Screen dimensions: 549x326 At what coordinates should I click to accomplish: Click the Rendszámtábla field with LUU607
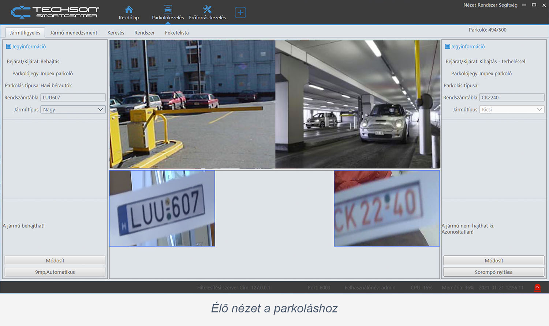pyautogui.click(x=73, y=98)
